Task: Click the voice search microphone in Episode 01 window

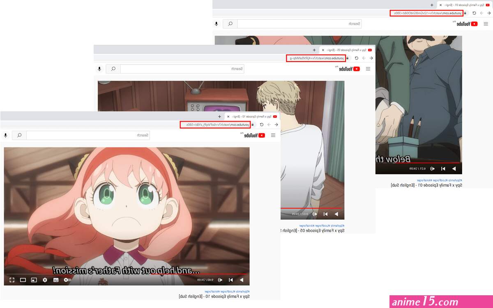Action: tap(217, 24)
